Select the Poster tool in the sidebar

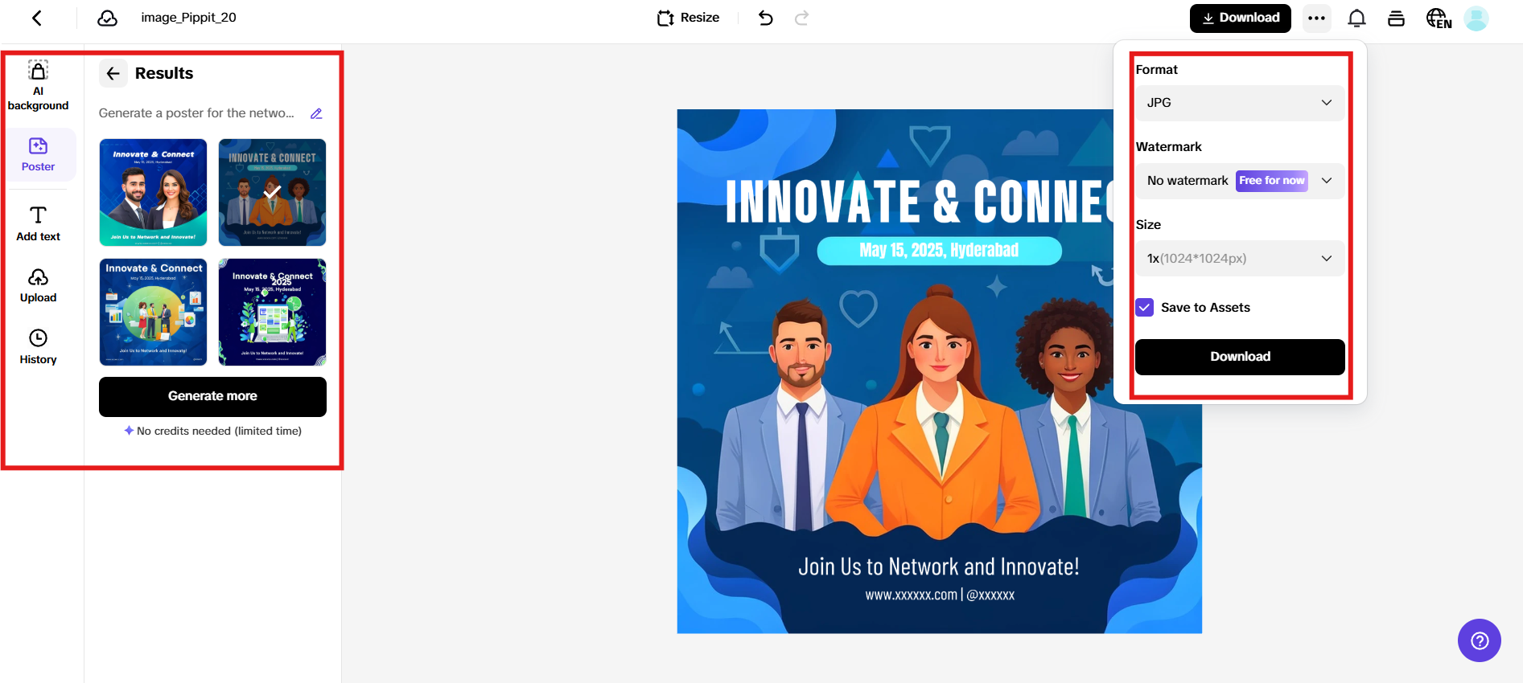coord(38,154)
